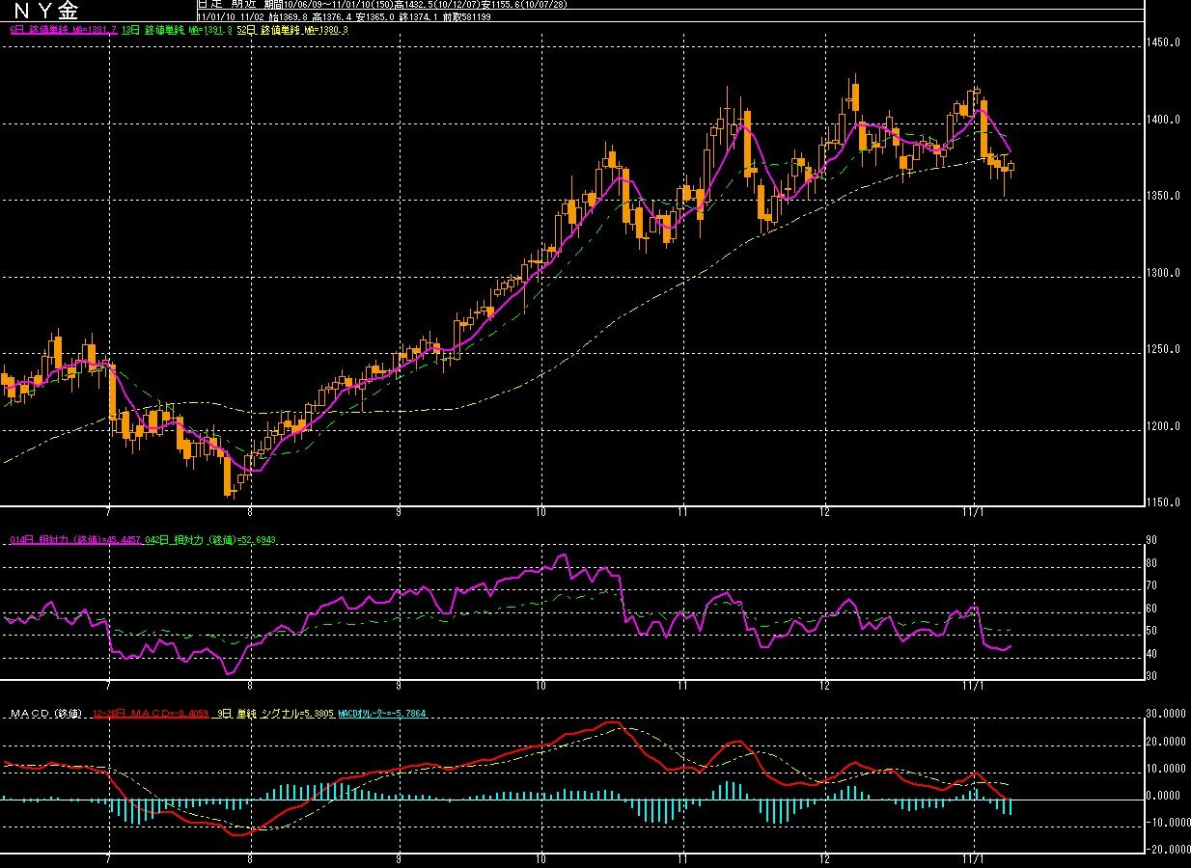Select the 014日 相対力 (終値)=45.4457 legend

coord(76,539)
